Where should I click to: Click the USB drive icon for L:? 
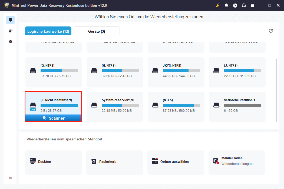click(33, 107)
